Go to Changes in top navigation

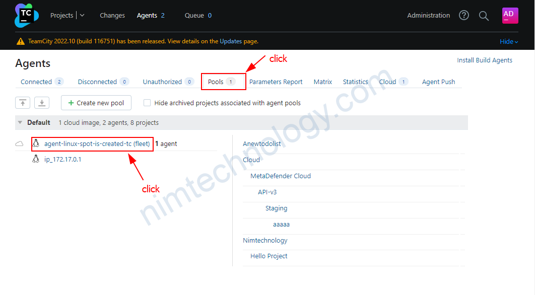click(x=112, y=15)
